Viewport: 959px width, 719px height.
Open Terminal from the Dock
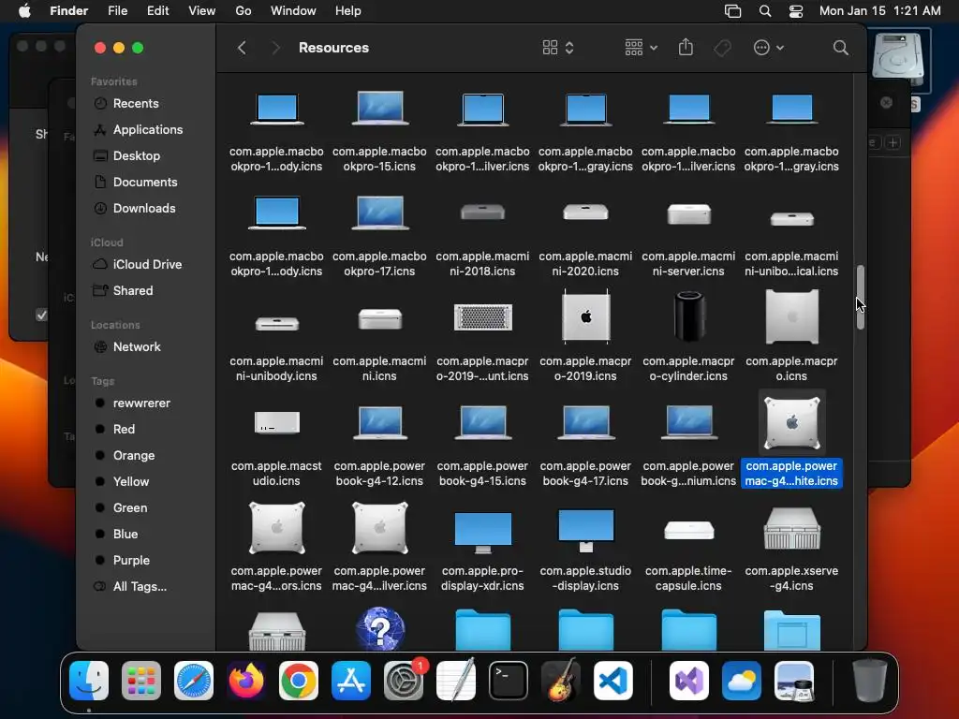coord(509,681)
